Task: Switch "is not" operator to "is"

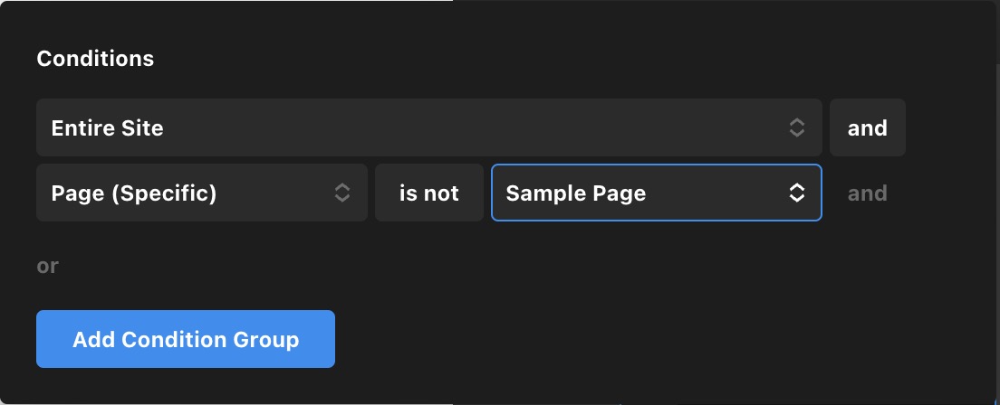Action: coord(428,193)
